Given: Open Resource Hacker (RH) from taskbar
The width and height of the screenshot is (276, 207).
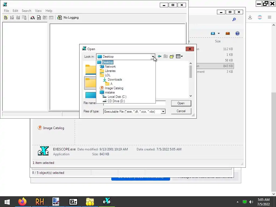Looking at the screenshot, I should (40, 202).
